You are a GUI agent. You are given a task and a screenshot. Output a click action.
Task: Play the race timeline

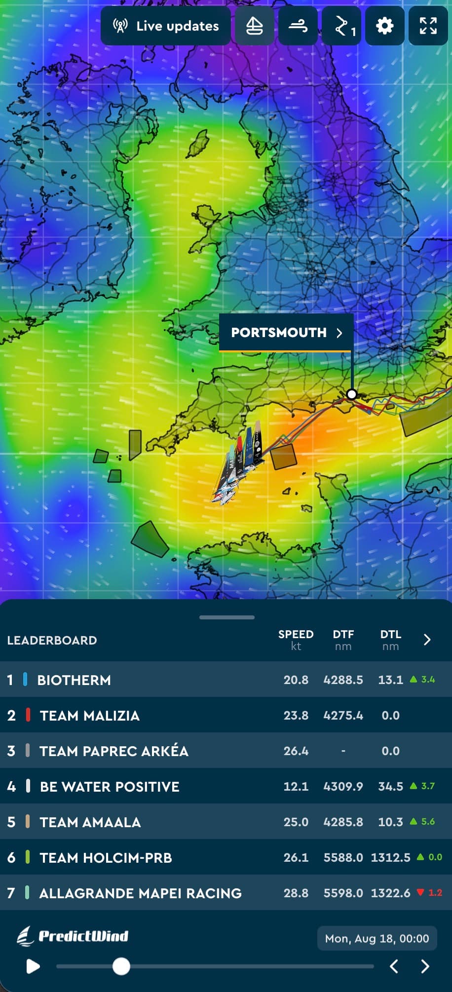pos(33,966)
